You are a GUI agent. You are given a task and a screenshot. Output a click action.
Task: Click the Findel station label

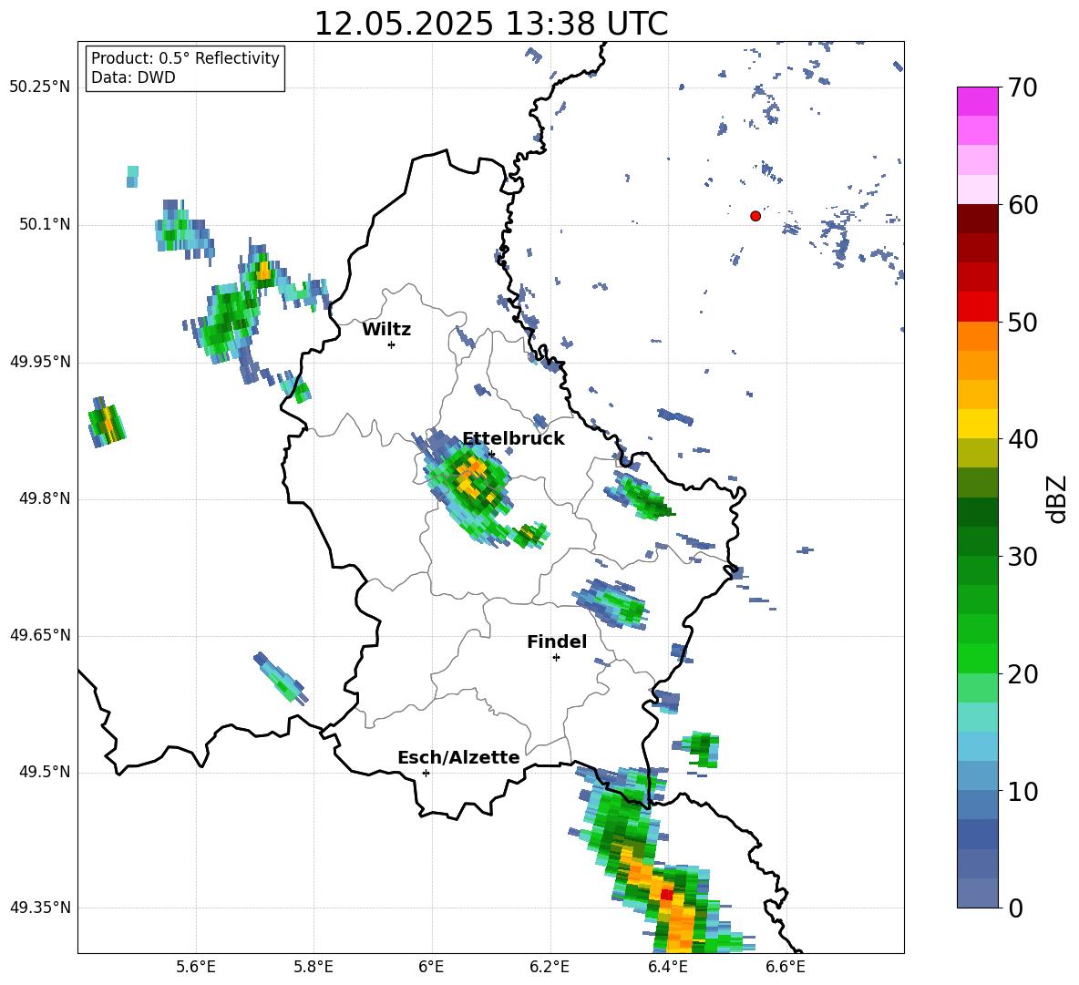(557, 641)
